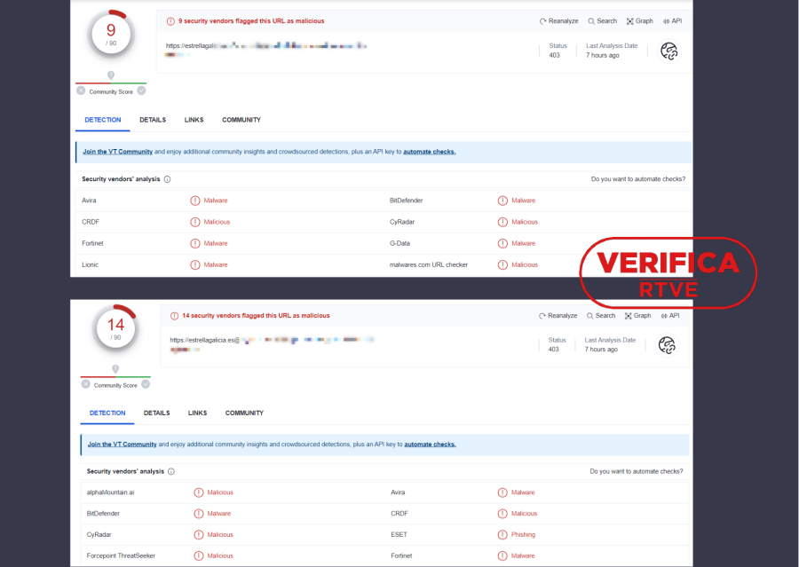Click the Join the VT Community link
799x567 pixels.
(116, 151)
